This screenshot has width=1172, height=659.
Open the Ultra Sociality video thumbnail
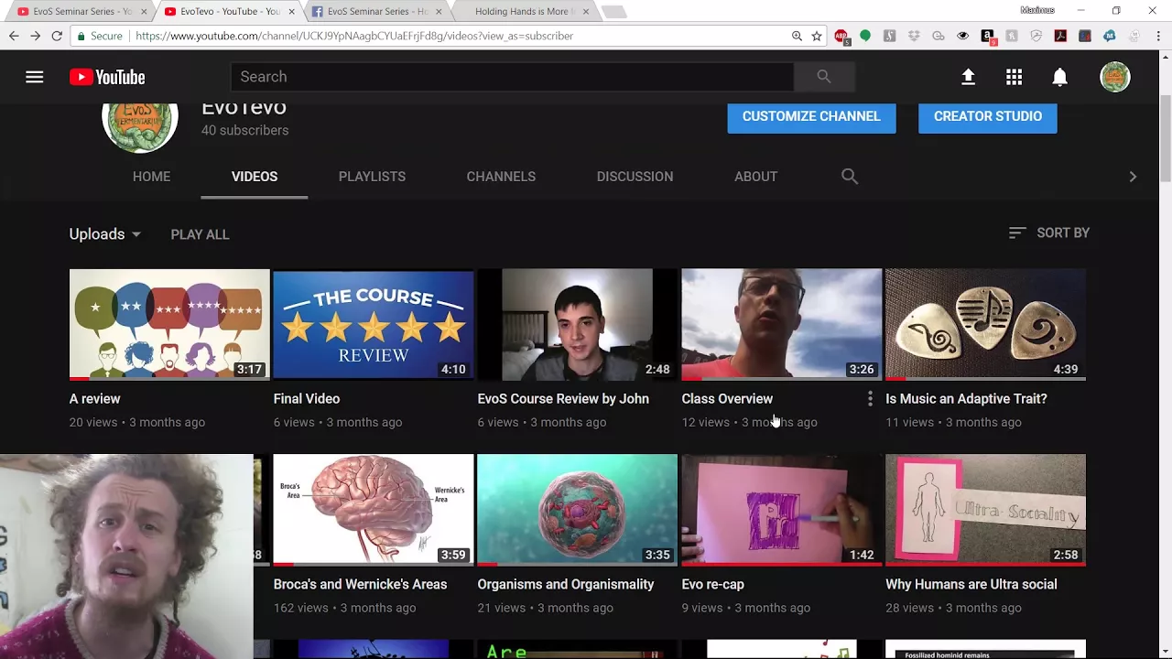(x=986, y=510)
